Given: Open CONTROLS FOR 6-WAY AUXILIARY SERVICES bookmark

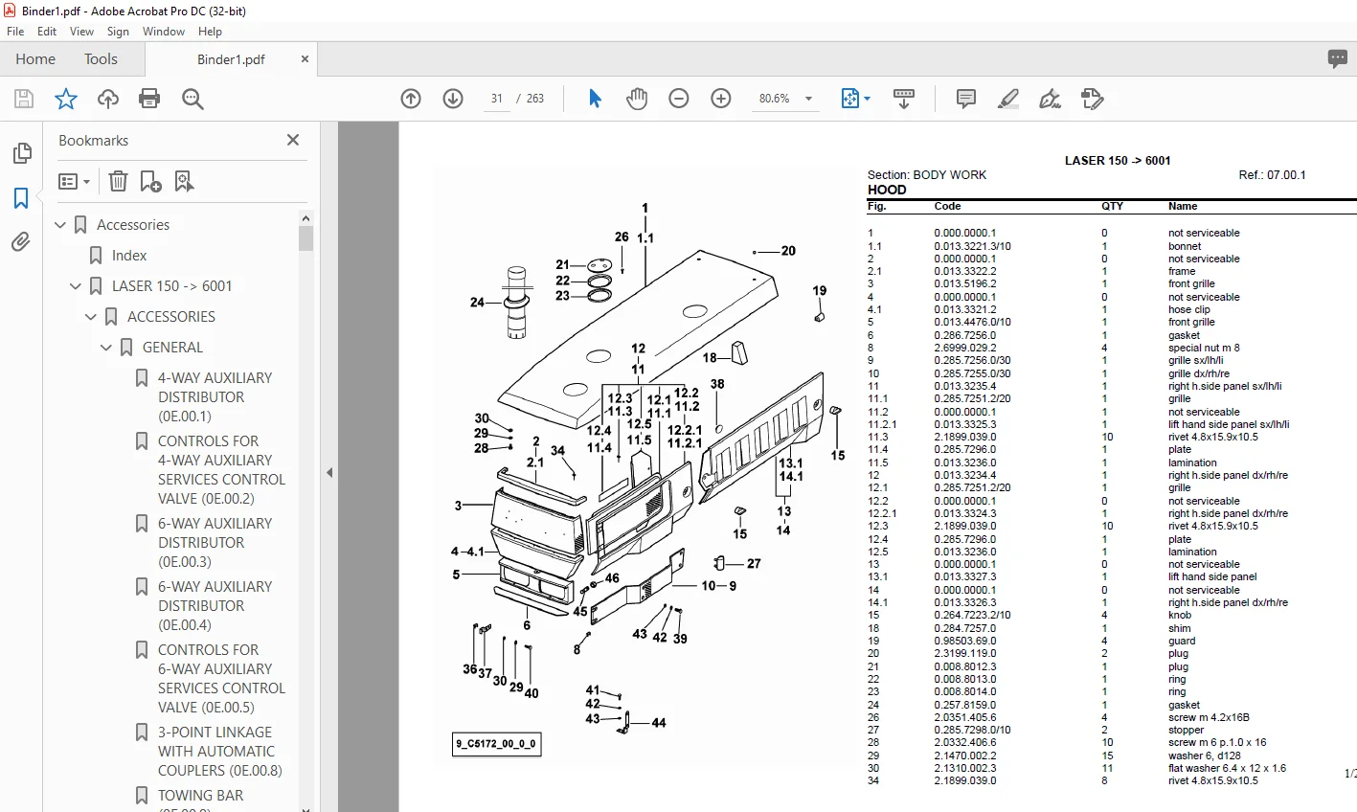Looking at the screenshot, I should (221, 679).
